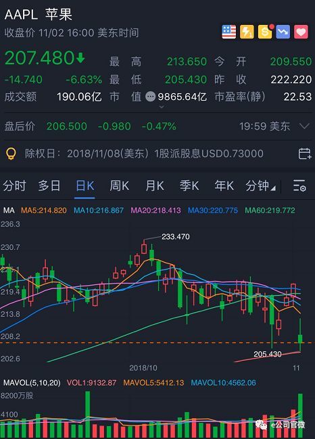Add ex-dividend date via calendar plus icon
The image size is (315, 439).
tap(304, 153)
